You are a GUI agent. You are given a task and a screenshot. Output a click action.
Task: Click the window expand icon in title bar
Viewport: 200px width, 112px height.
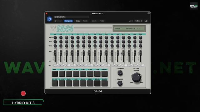pos(148,13)
